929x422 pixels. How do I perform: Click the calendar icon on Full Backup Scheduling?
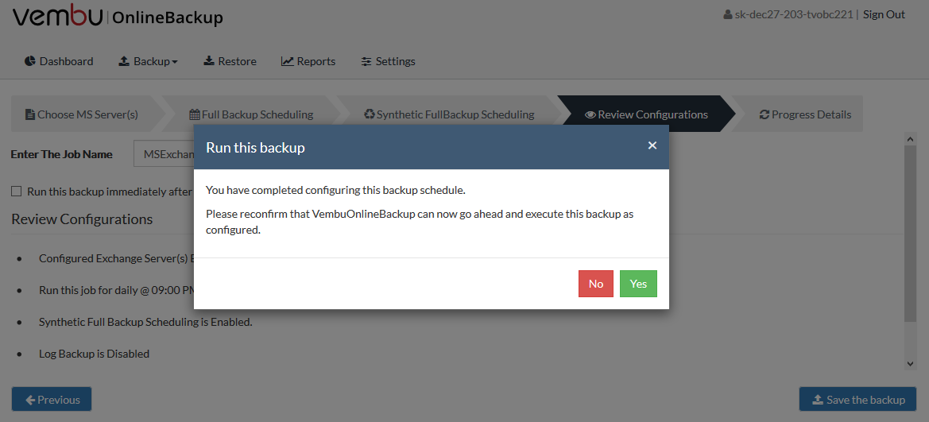(x=195, y=114)
